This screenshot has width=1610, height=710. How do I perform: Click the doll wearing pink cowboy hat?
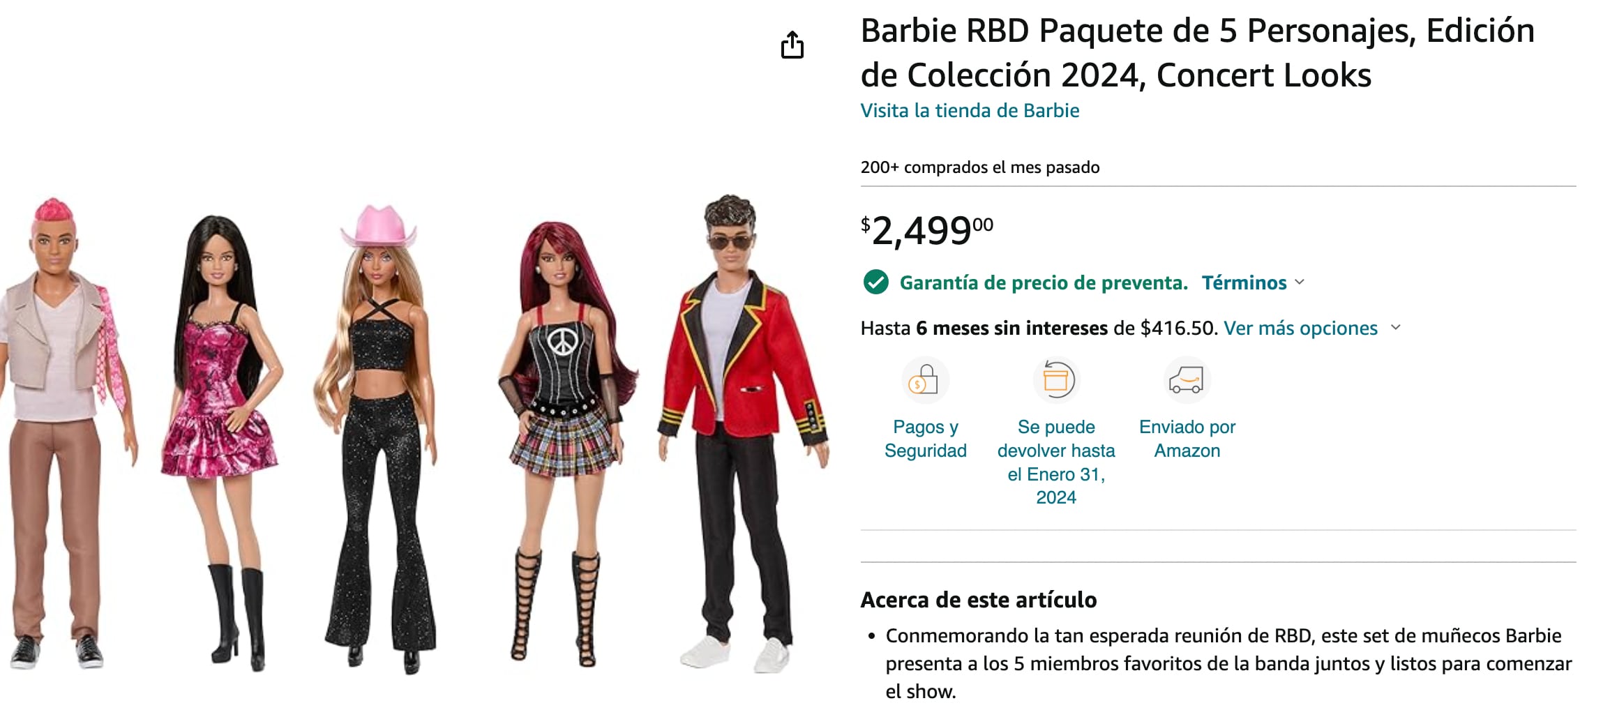[377, 439]
